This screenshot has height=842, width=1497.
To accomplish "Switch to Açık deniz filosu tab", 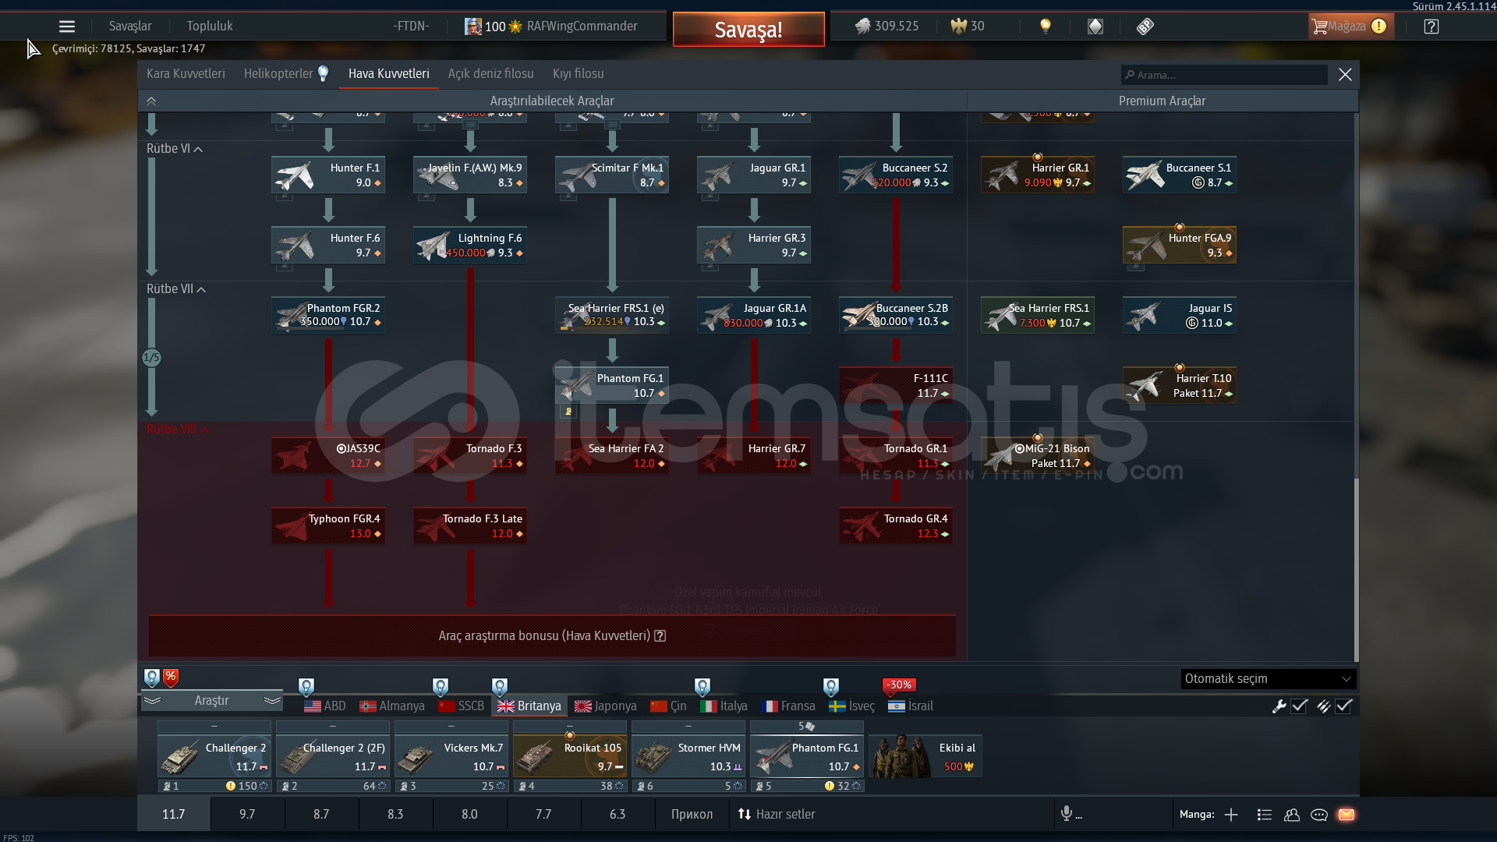I will pos(490,74).
